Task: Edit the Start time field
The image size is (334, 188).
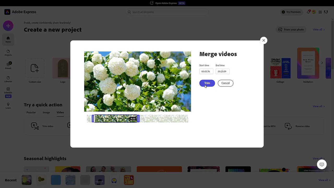Action: (206, 71)
